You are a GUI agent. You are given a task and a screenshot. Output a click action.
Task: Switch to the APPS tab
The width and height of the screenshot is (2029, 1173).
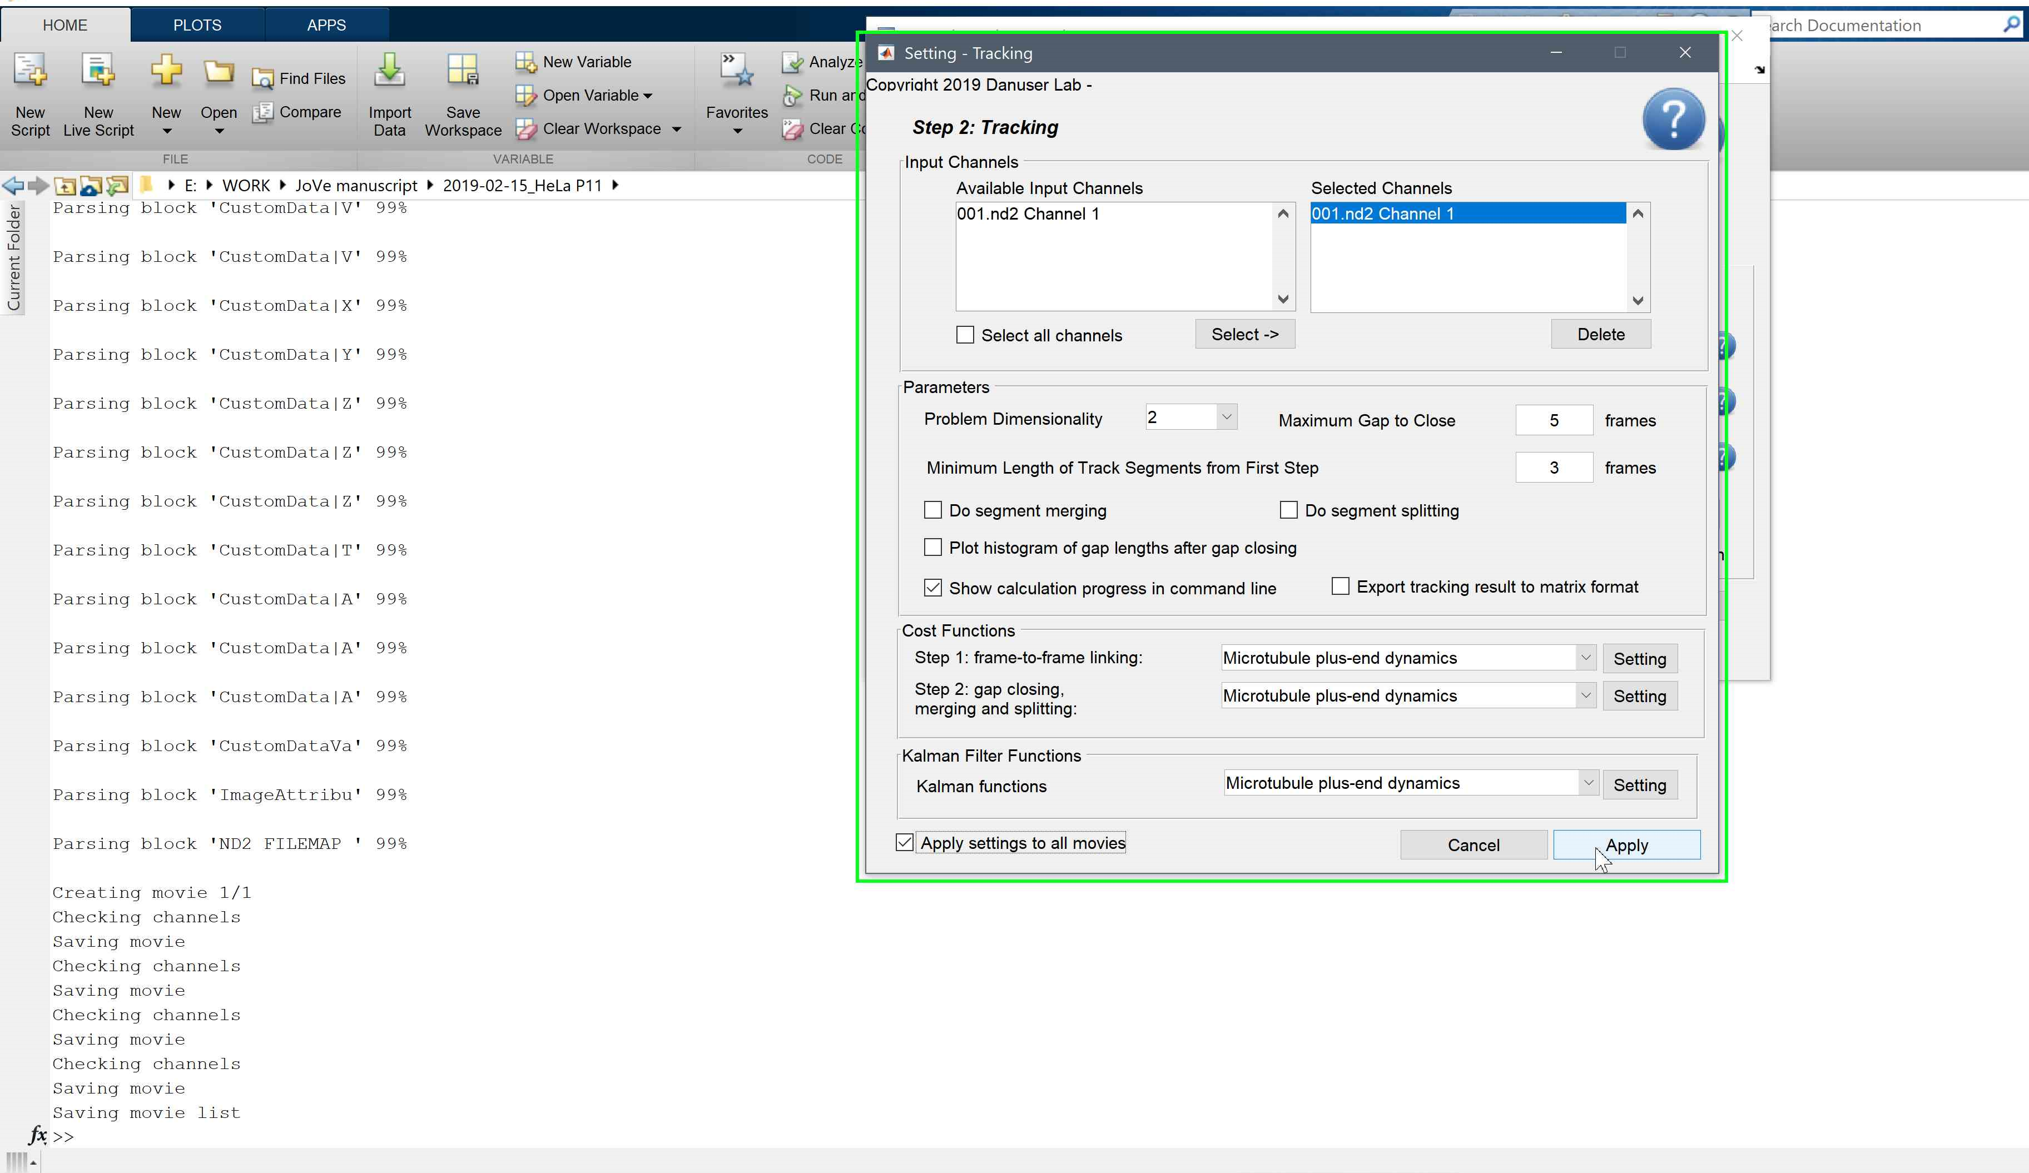click(x=326, y=25)
